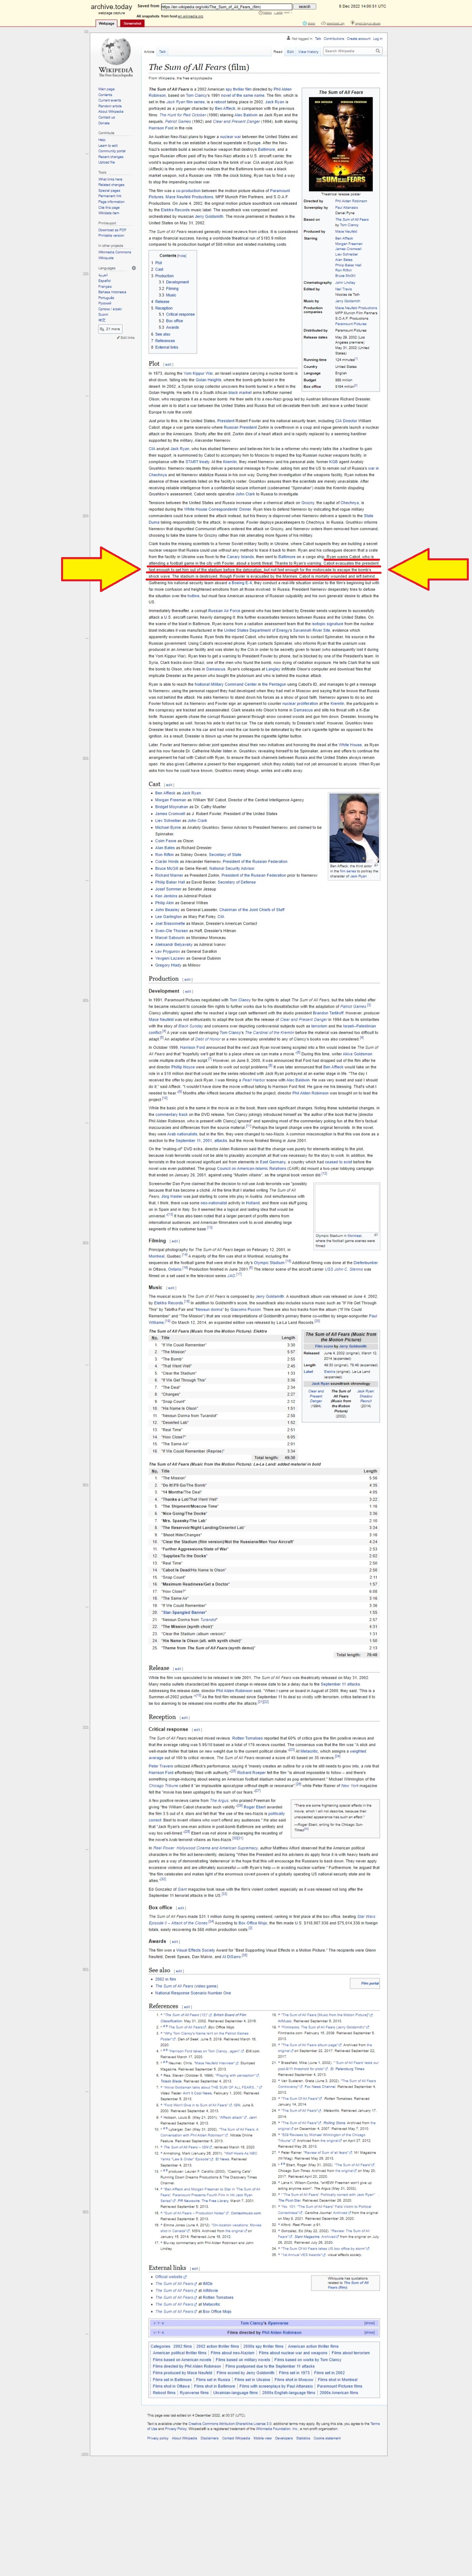Open the View history tab

click(x=308, y=52)
